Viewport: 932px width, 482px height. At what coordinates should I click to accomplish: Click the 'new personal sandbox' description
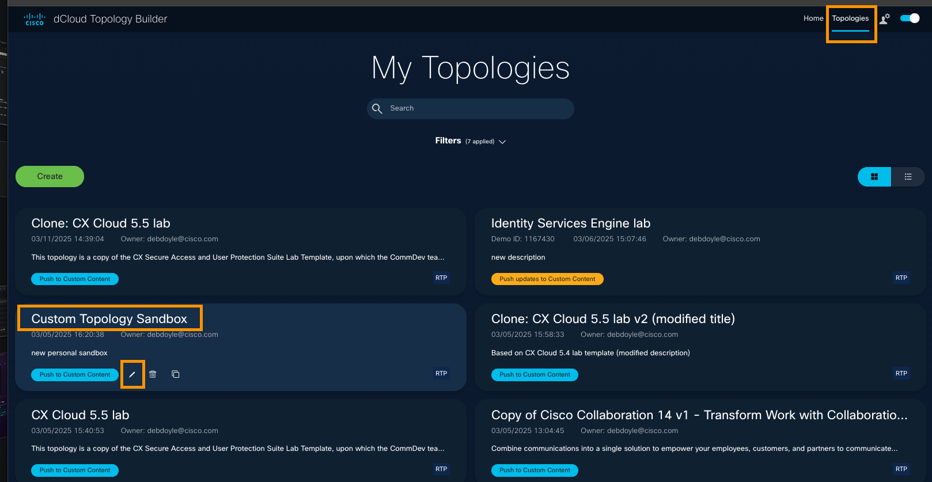[69, 353]
